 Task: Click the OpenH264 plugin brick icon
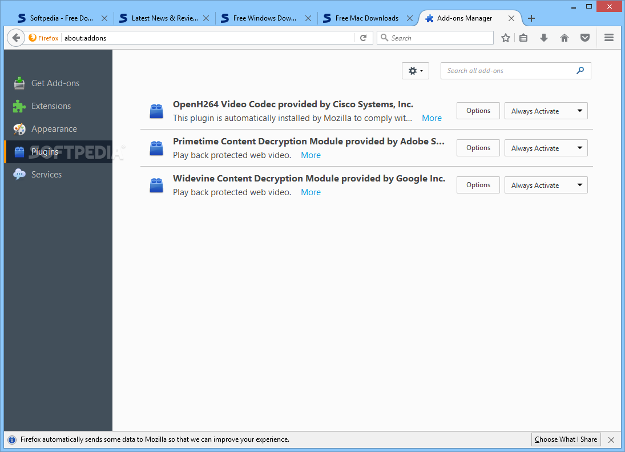pyautogui.click(x=156, y=111)
